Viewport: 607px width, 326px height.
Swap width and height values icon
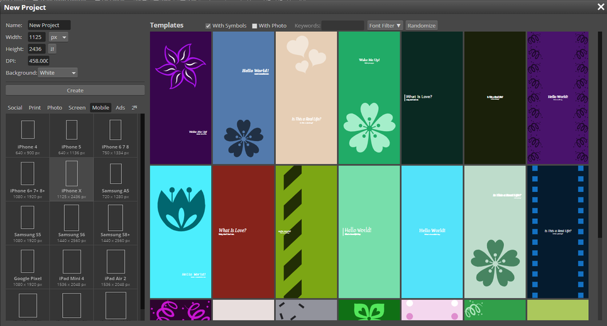pos(52,49)
